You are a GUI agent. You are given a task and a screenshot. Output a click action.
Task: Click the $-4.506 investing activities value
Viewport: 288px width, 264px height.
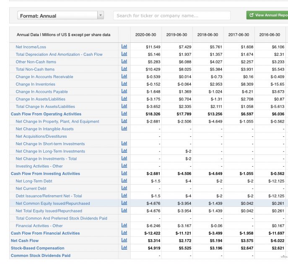(x=184, y=173)
